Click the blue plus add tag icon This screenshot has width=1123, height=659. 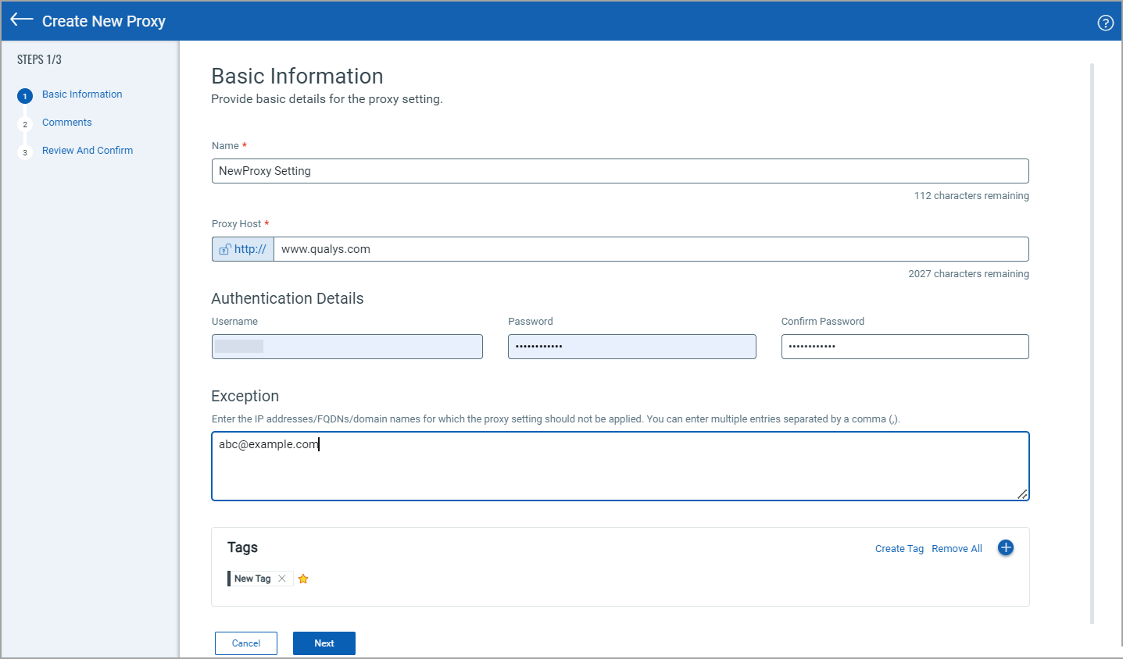pyautogui.click(x=1005, y=548)
